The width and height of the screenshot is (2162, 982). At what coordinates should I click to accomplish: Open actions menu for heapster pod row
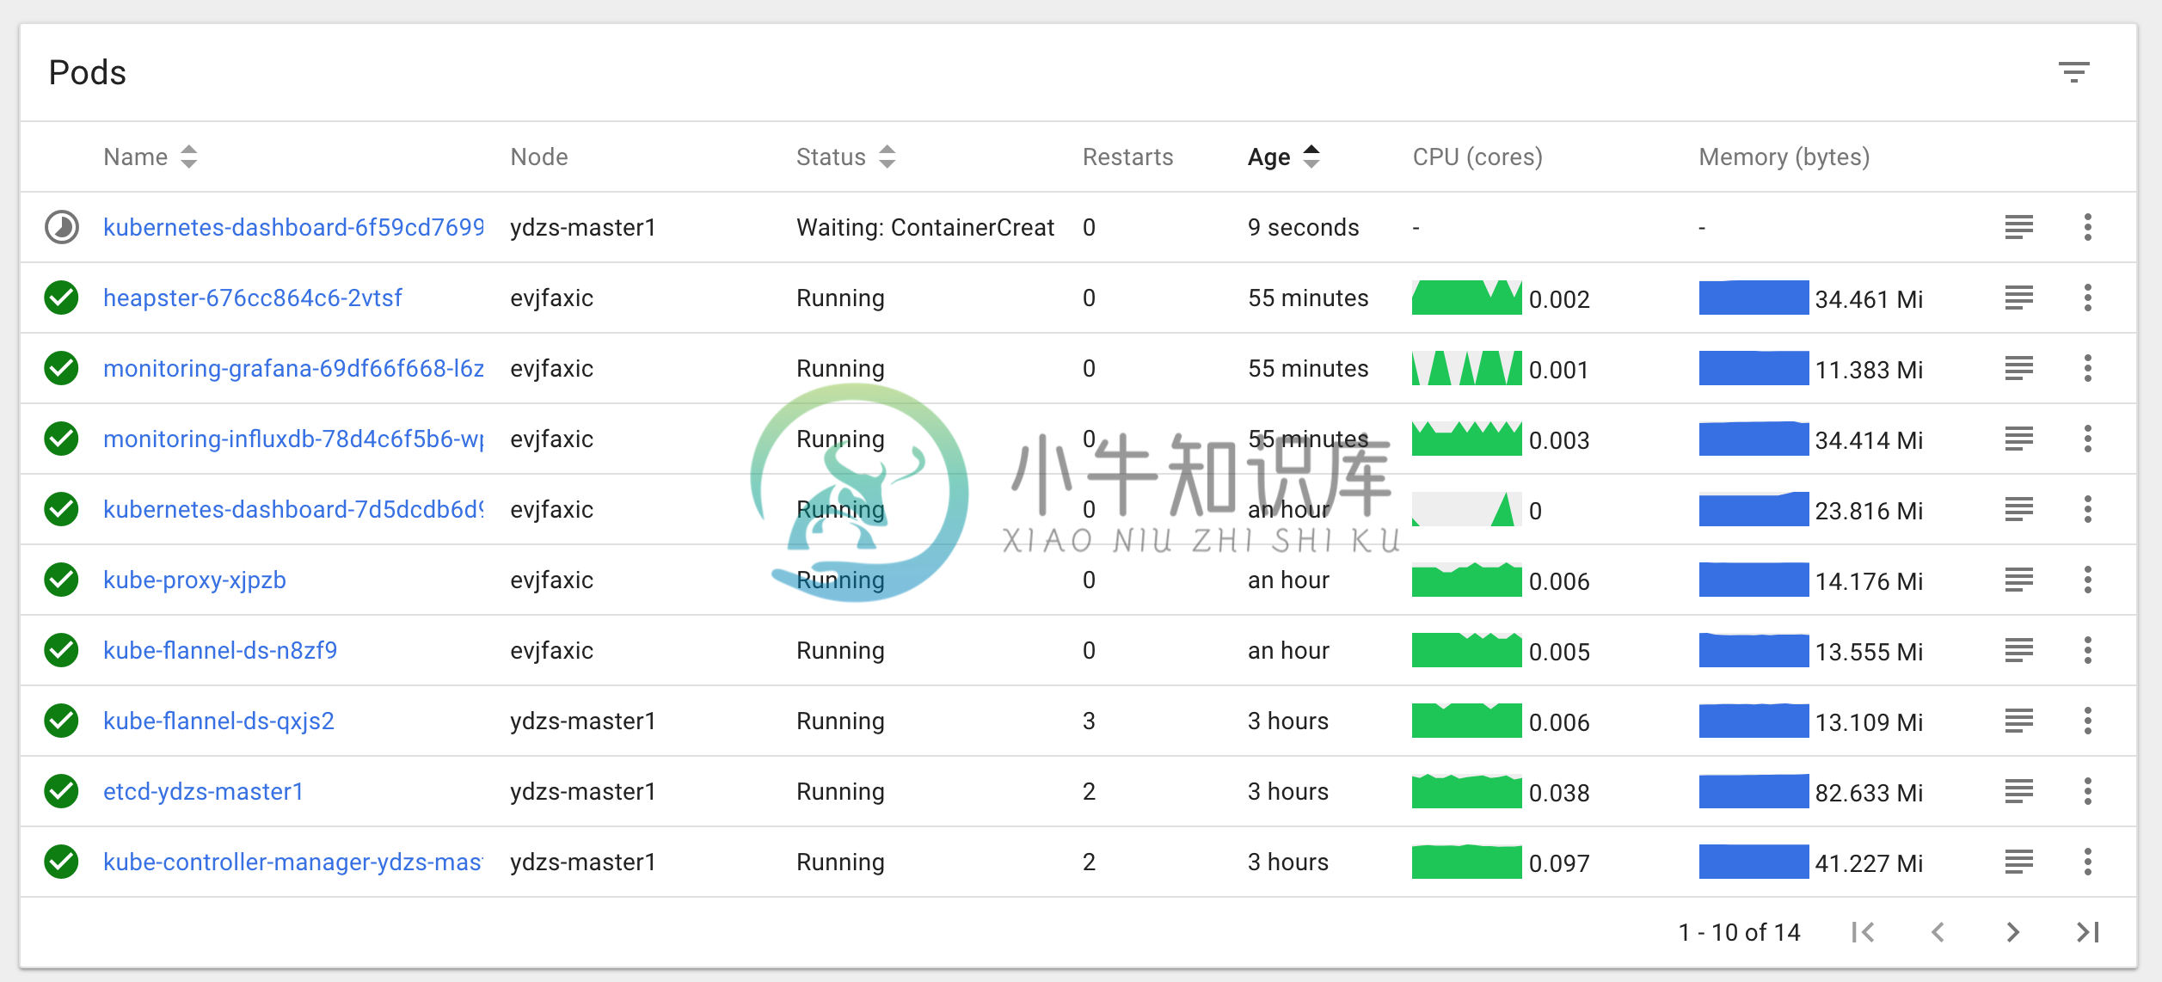[2087, 298]
